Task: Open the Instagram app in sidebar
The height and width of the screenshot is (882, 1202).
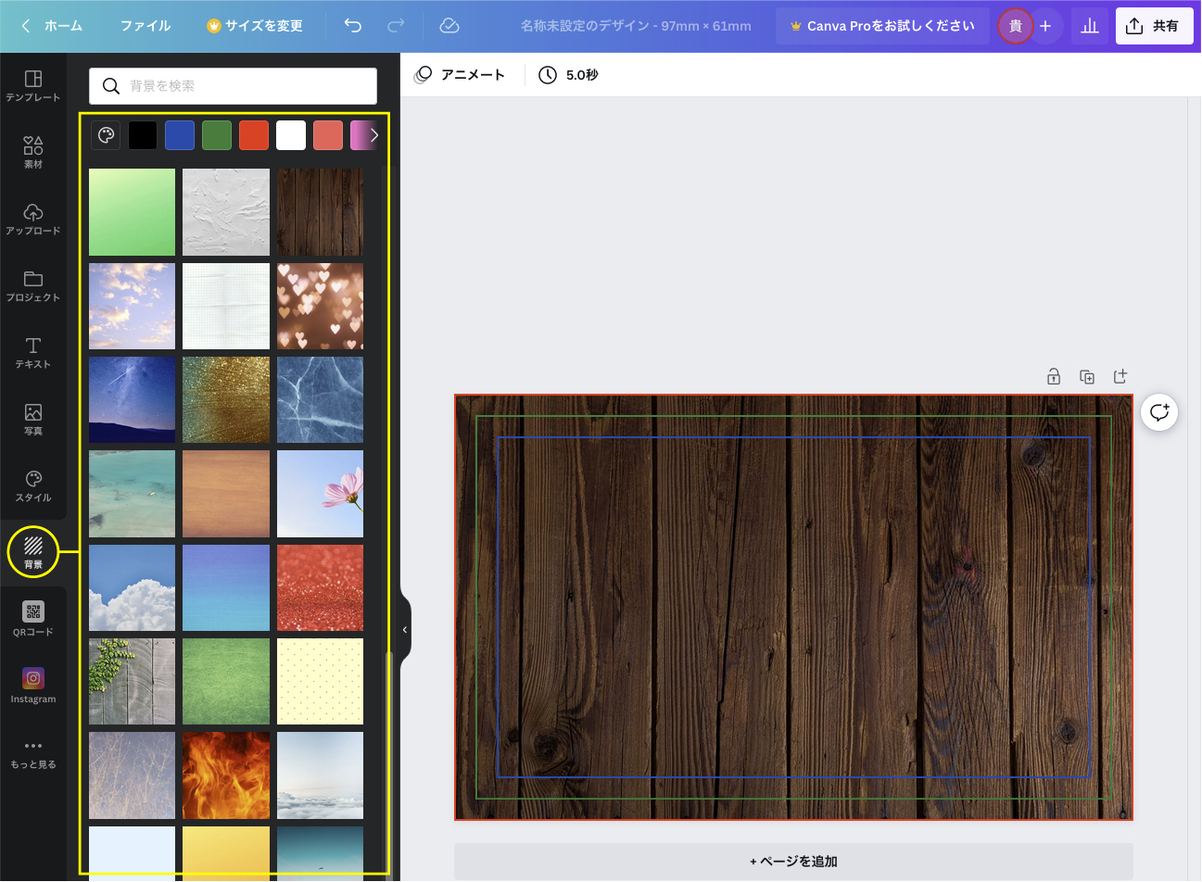Action: tap(33, 687)
